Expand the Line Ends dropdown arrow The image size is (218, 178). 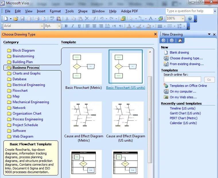[x=184, y=26]
